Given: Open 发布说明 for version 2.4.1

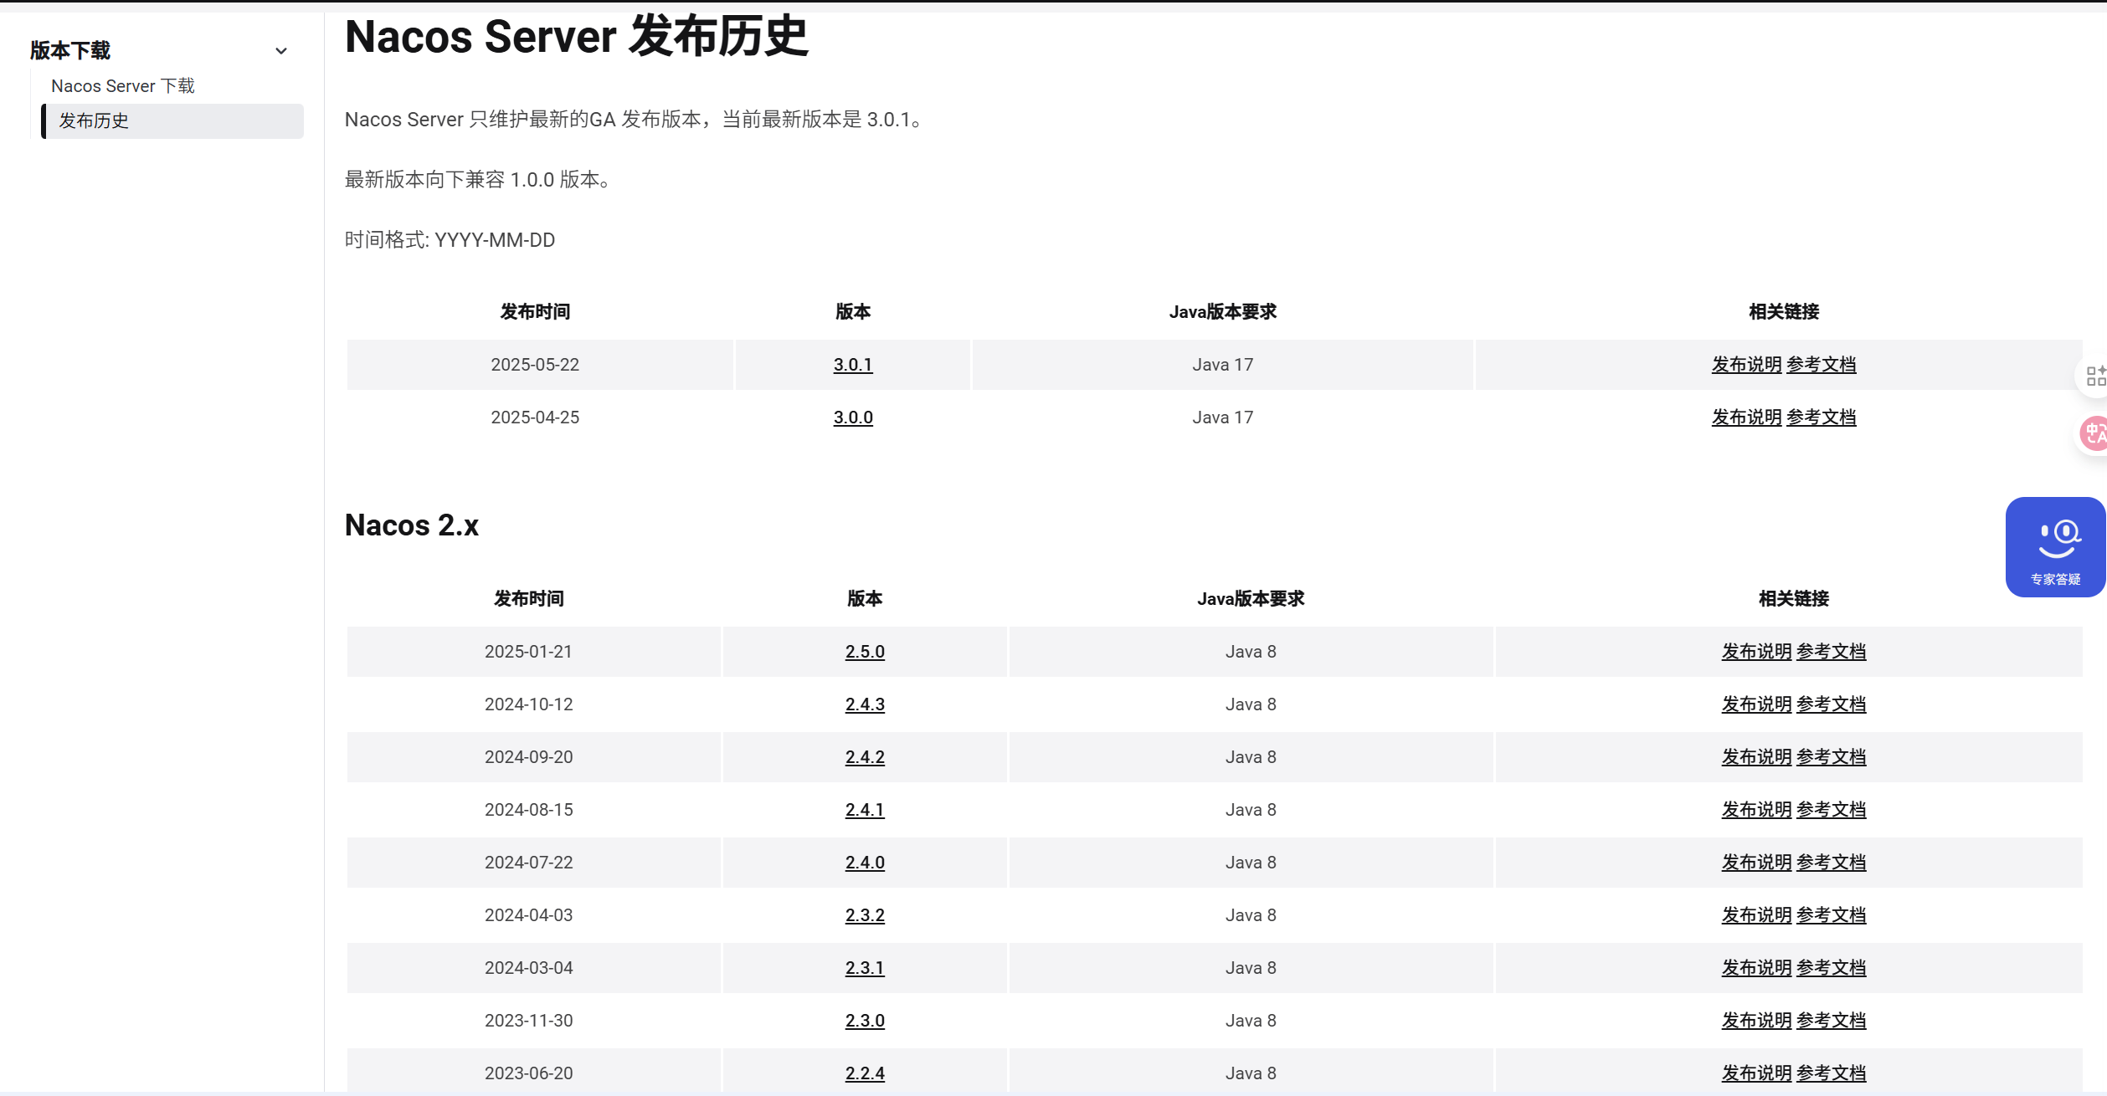Looking at the screenshot, I should coord(1756,810).
